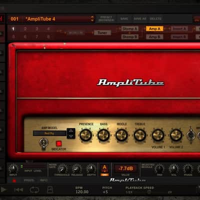Click the Playback Speed slider
Image resolution: width=200 pixels, height=200 pixels.
coord(148,192)
